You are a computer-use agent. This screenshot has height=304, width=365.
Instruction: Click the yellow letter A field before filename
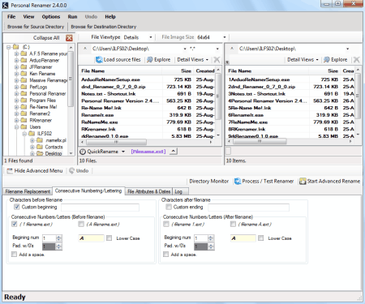pyautogui.click(x=91, y=238)
